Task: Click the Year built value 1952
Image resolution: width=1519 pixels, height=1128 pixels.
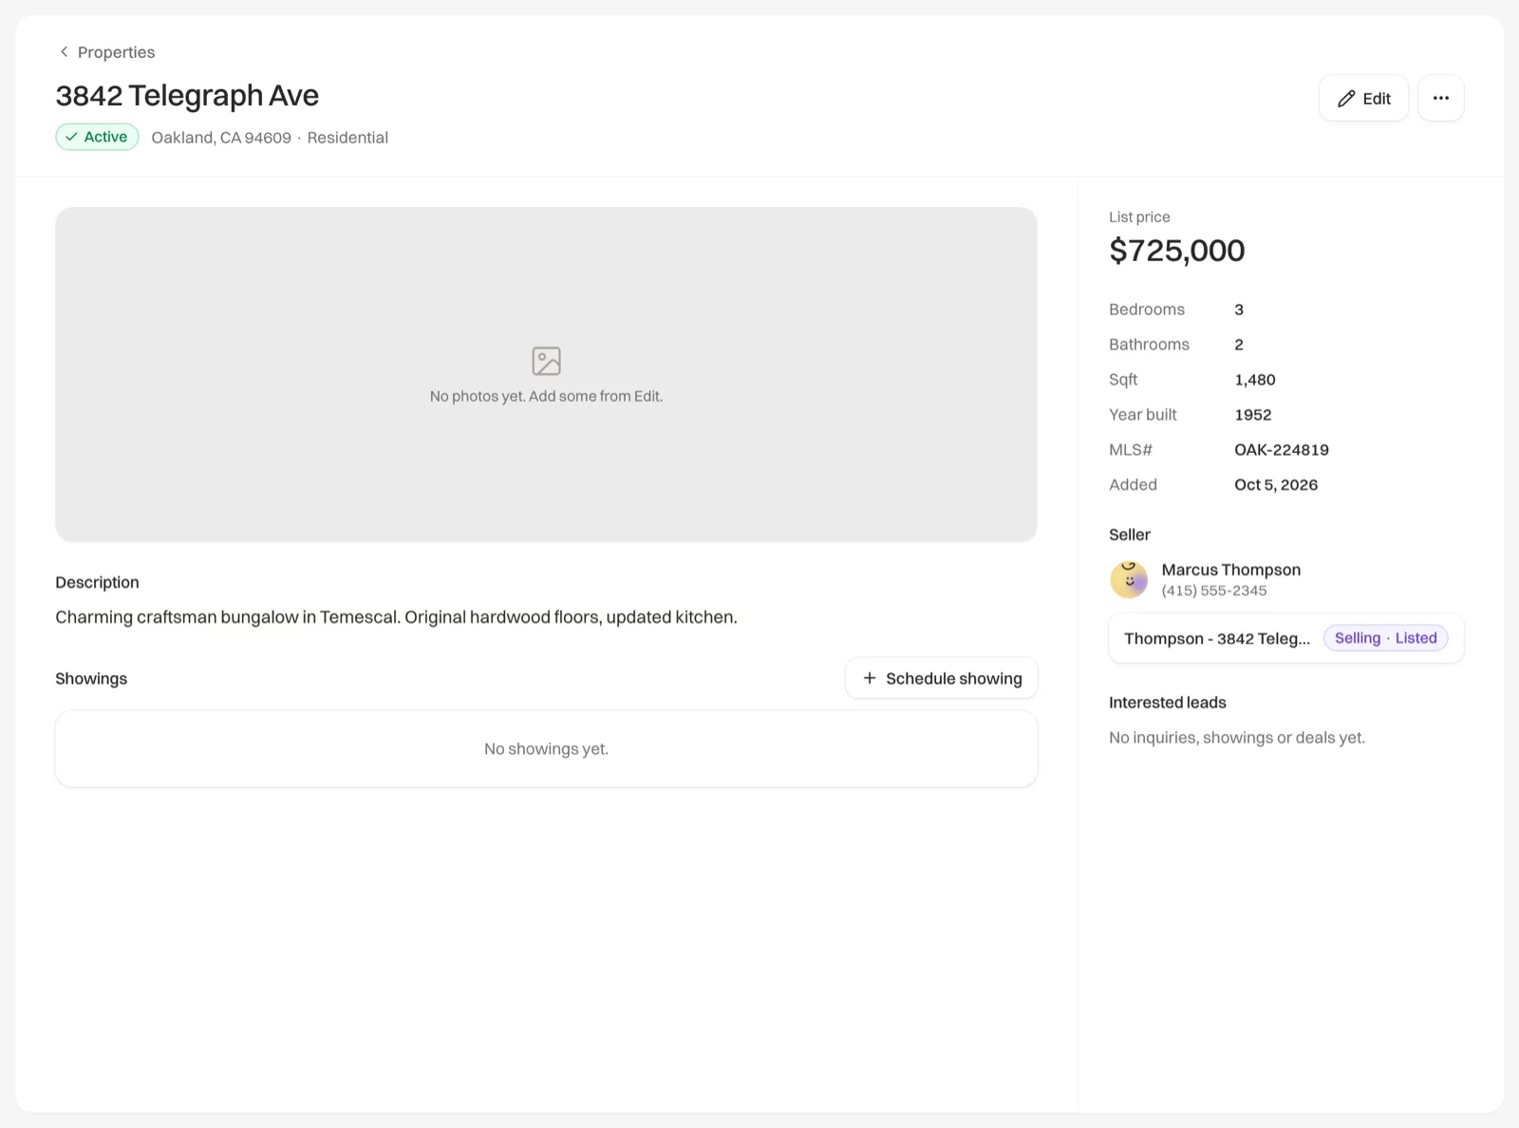Action: coord(1252,415)
